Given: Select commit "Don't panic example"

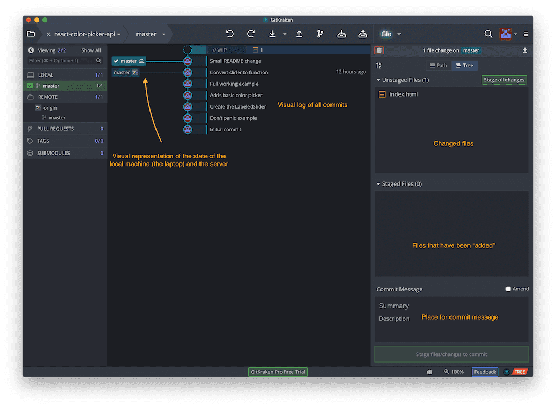Looking at the screenshot, I should click(x=233, y=118).
